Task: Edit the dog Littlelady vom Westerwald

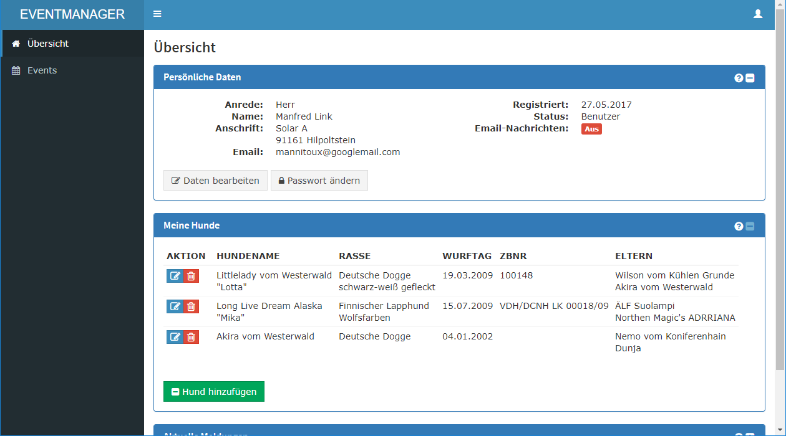Action: click(x=175, y=276)
